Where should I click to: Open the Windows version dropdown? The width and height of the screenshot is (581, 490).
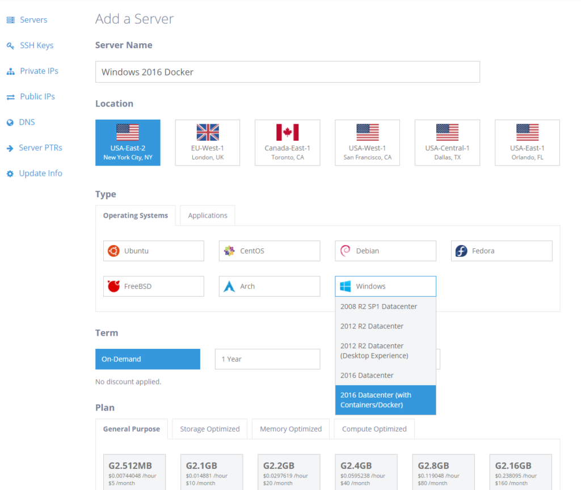click(385, 286)
